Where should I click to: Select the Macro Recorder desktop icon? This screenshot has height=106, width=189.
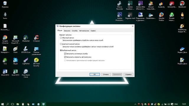pyautogui.click(x=120, y=5)
